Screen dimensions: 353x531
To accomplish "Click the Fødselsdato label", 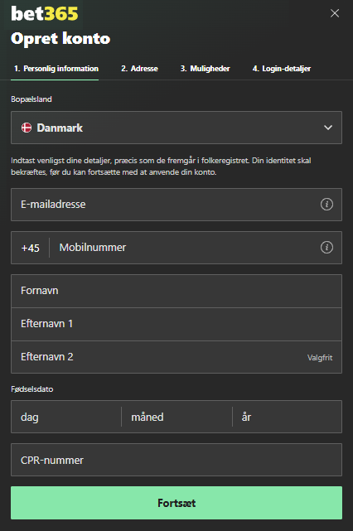I will click(x=31, y=389).
